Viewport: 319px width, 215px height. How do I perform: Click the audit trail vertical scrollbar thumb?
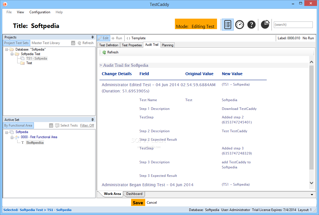click(x=311, y=118)
